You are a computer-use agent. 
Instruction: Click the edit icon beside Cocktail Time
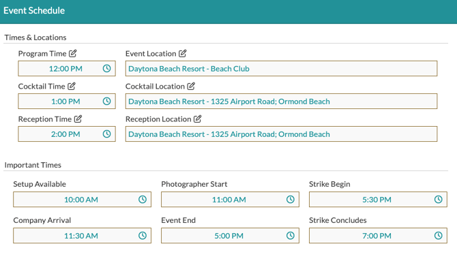tap(72, 86)
